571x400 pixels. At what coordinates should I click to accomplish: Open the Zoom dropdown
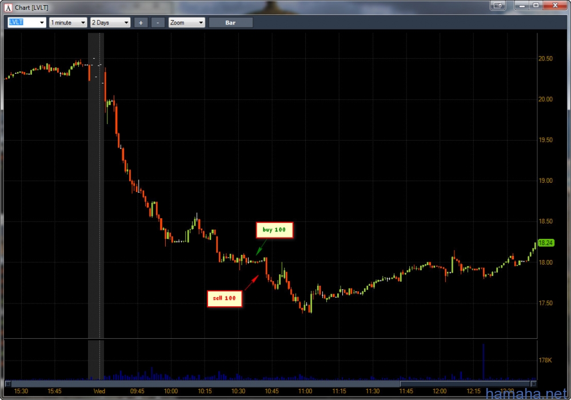186,22
